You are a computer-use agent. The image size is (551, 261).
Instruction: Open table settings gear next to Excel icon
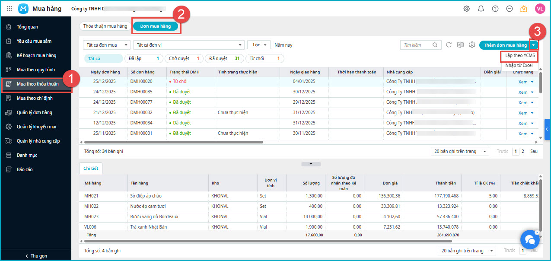[472, 45]
